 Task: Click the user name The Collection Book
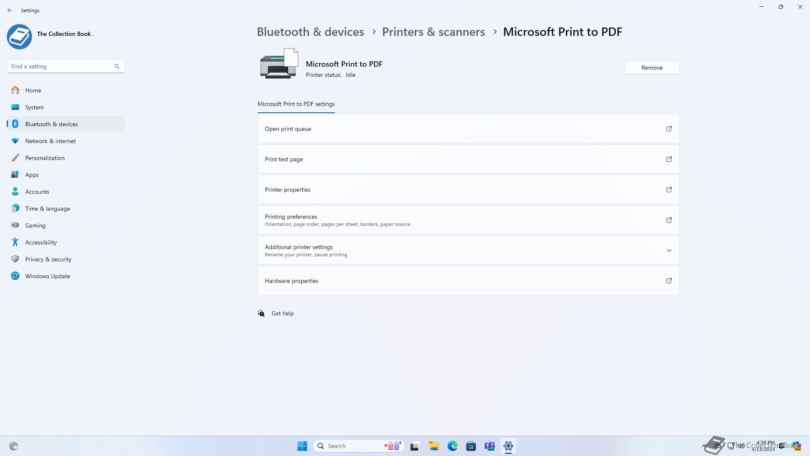pos(65,34)
